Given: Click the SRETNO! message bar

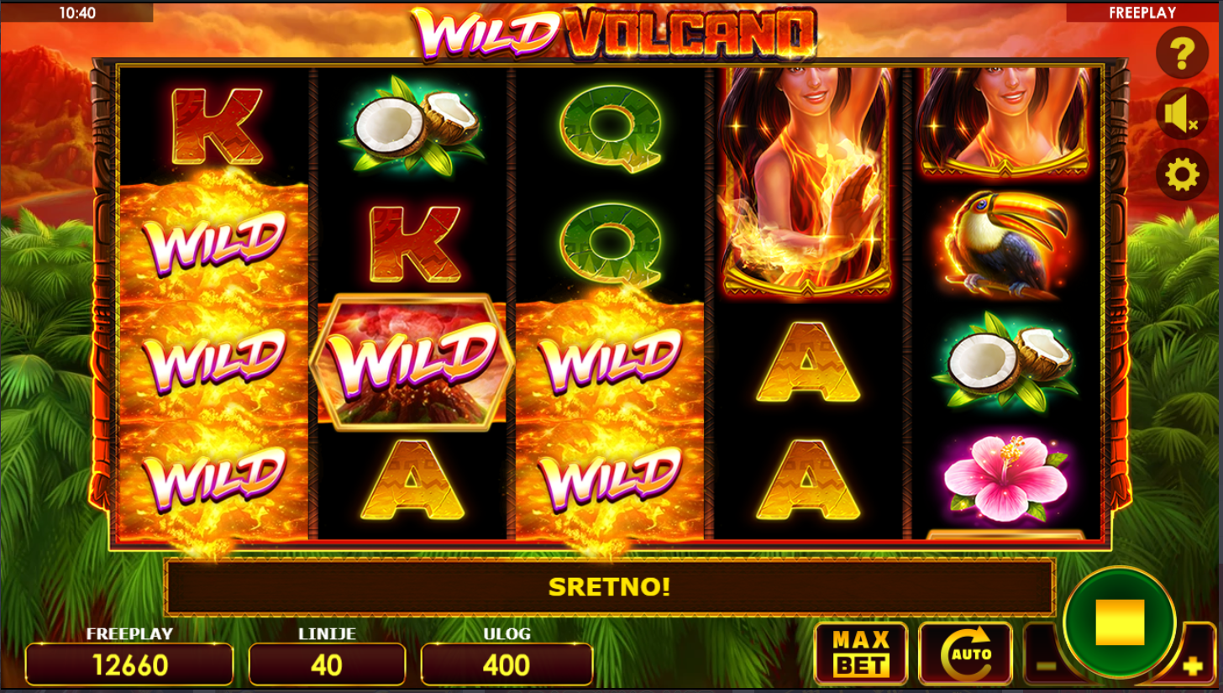Looking at the screenshot, I should click(610, 586).
